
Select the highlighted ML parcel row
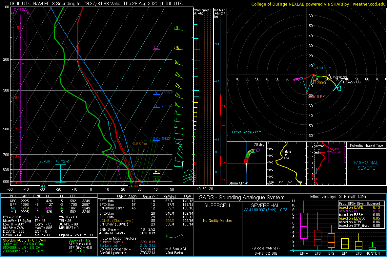coord(50,208)
